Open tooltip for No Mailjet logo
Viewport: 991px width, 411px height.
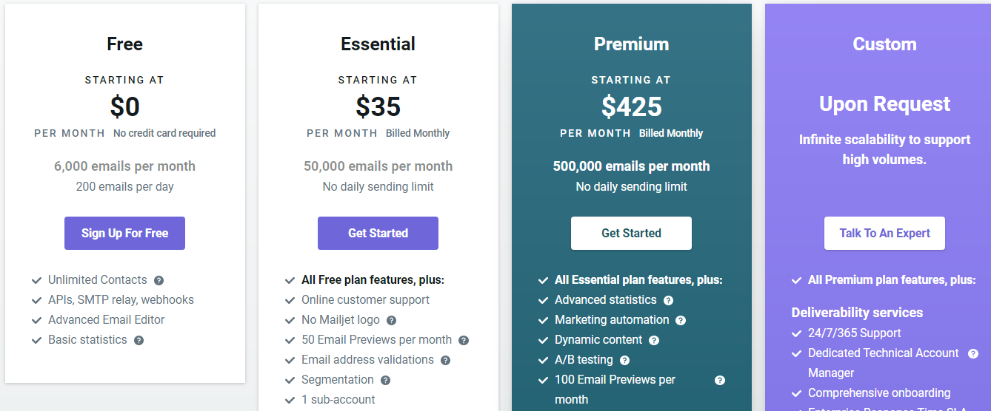pyautogui.click(x=391, y=320)
